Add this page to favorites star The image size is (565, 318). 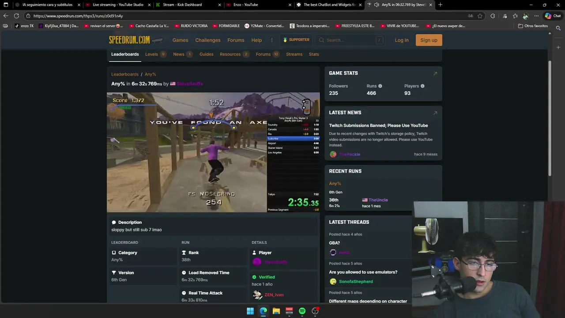tap(480, 16)
